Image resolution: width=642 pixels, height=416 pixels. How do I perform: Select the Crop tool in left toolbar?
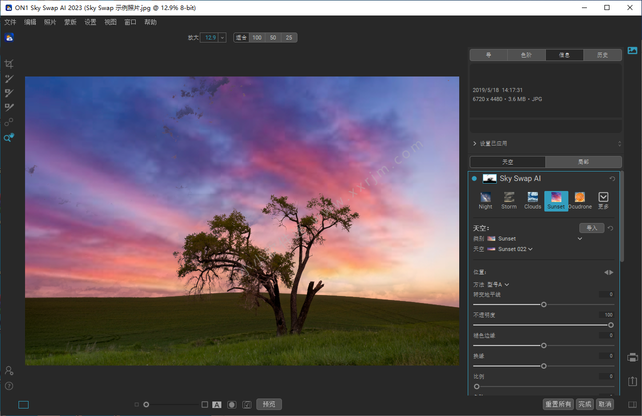[9, 64]
